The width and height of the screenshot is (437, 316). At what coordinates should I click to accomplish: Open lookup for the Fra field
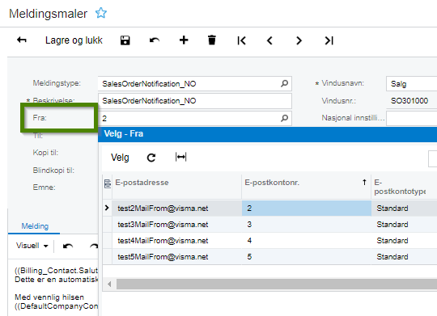284,118
